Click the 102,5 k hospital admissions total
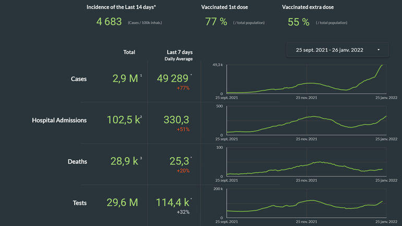The height and width of the screenshot is (226, 402). [123, 120]
